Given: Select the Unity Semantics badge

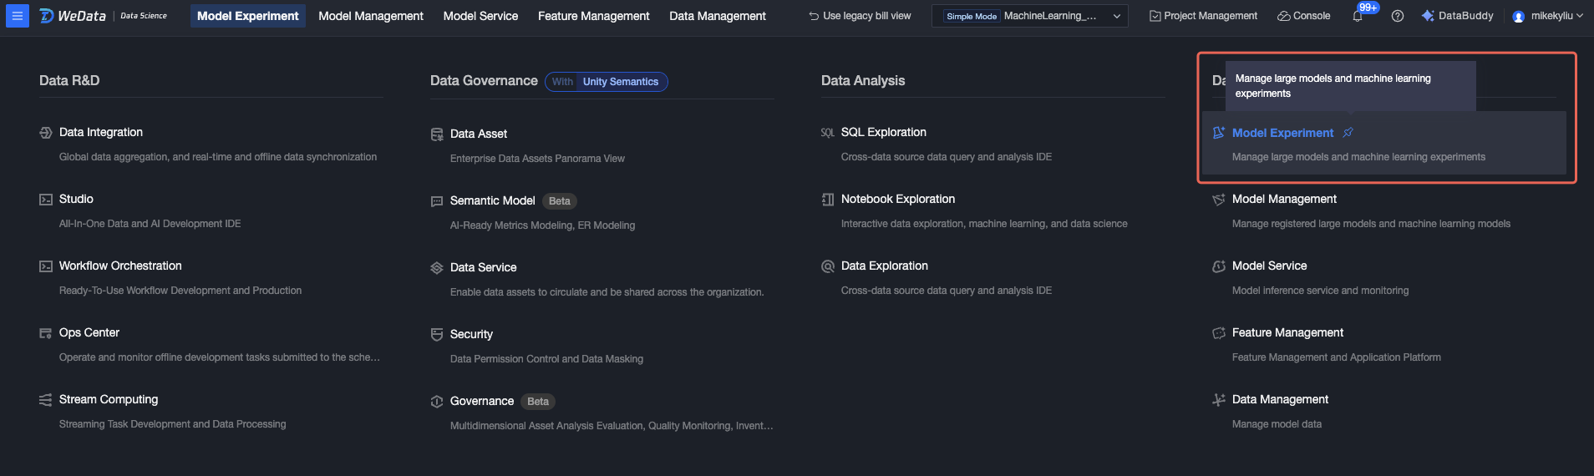Looking at the screenshot, I should (620, 82).
